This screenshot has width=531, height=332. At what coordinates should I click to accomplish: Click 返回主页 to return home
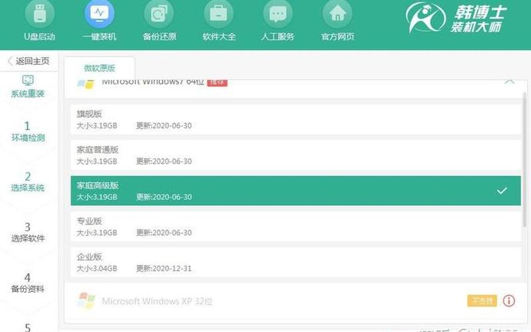33,61
